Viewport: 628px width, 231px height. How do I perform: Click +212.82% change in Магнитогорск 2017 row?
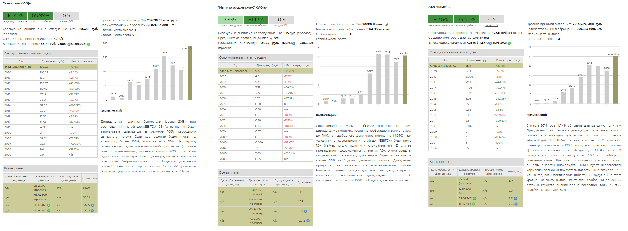tap(290, 93)
